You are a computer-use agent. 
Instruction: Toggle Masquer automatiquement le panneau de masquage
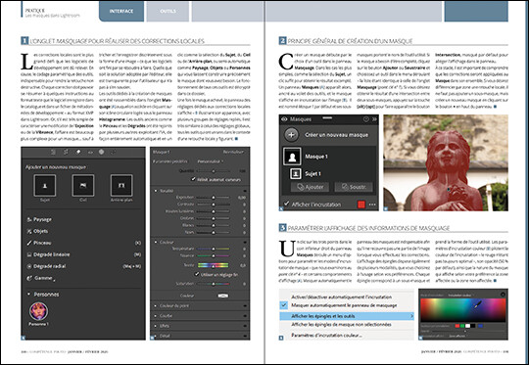tap(344, 305)
